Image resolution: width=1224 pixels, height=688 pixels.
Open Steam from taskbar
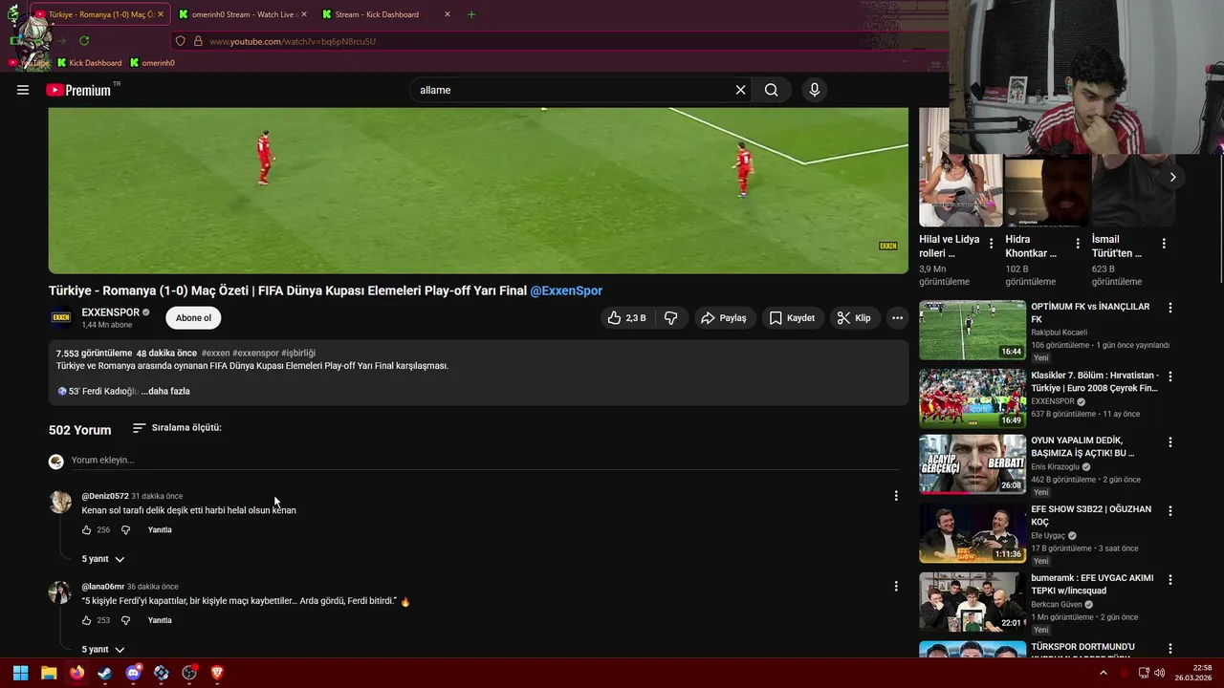[105, 673]
